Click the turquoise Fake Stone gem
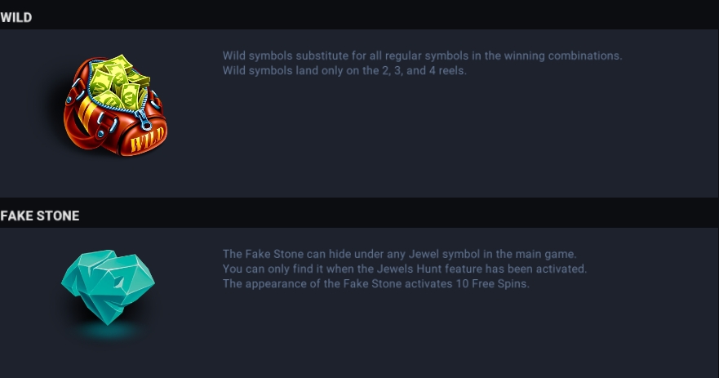The image size is (719, 378). [109, 287]
